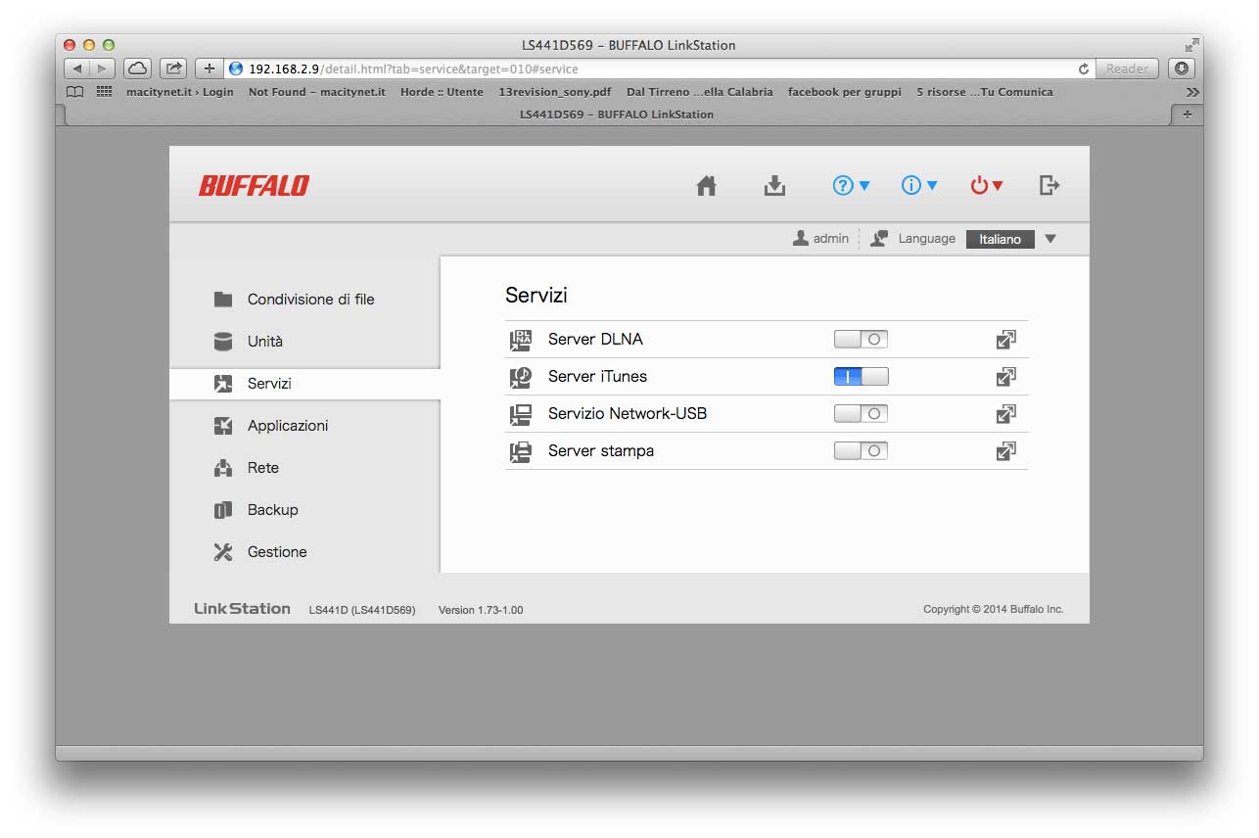Open Servizio Network-USB settings popup icon
Viewport: 1259px width, 838px height.
coord(1005,414)
